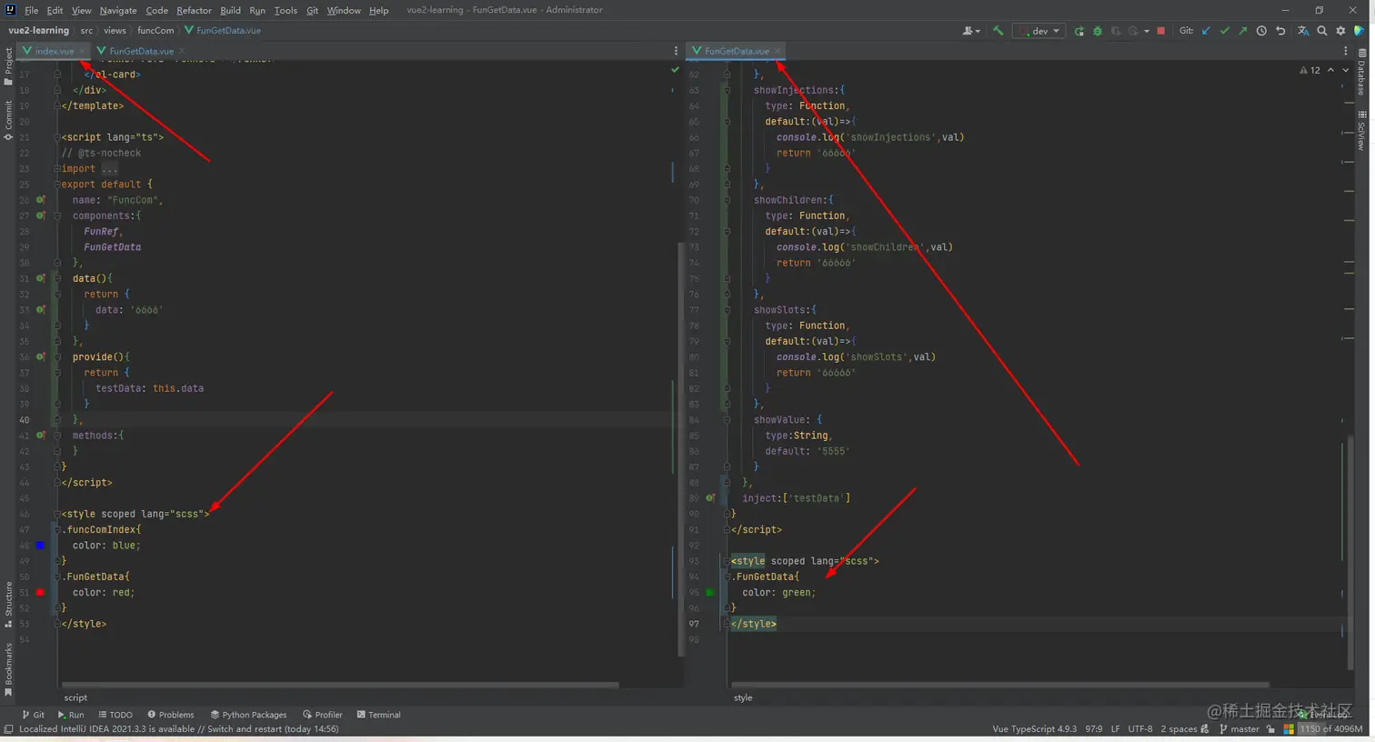
Task: Open IDE settings gear icon
Action: [1340, 31]
